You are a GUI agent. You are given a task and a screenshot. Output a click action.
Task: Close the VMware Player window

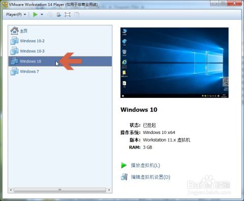click(x=234, y=3)
